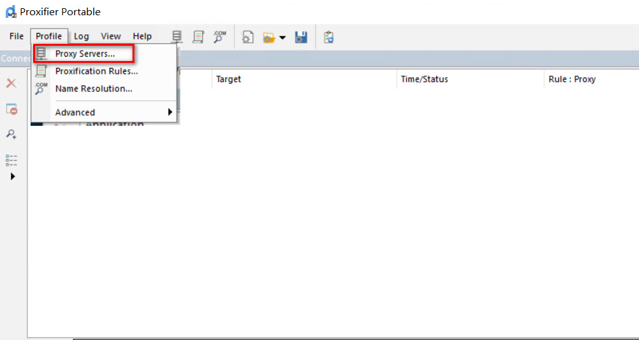Open the Help menu
The image size is (639, 340).
(x=142, y=36)
